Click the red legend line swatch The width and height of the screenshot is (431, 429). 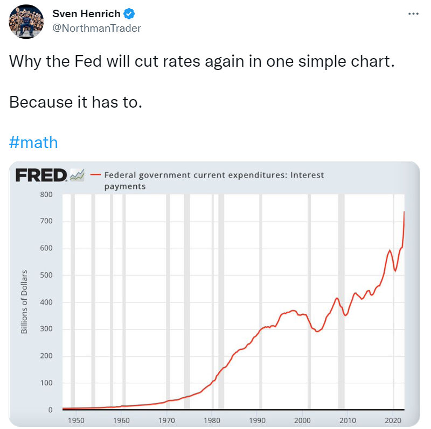coord(95,175)
